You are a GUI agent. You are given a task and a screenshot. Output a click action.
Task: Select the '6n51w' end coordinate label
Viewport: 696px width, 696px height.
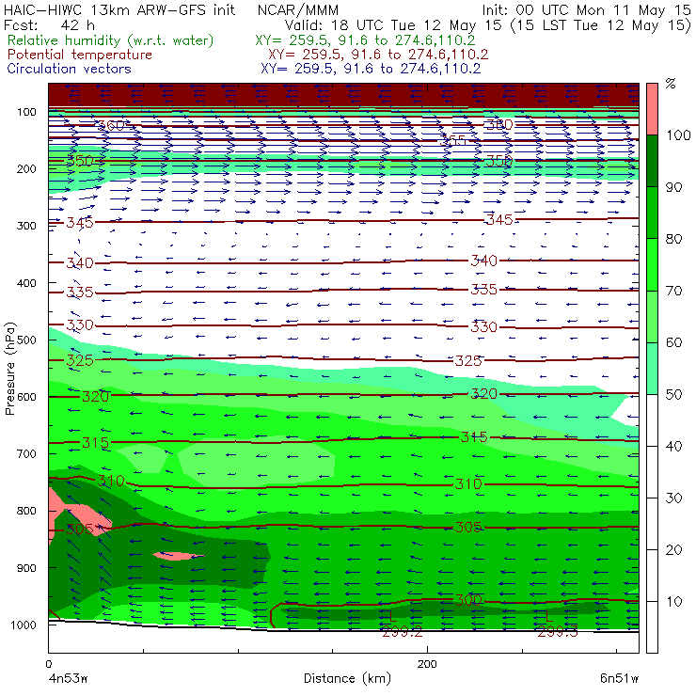point(619,679)
